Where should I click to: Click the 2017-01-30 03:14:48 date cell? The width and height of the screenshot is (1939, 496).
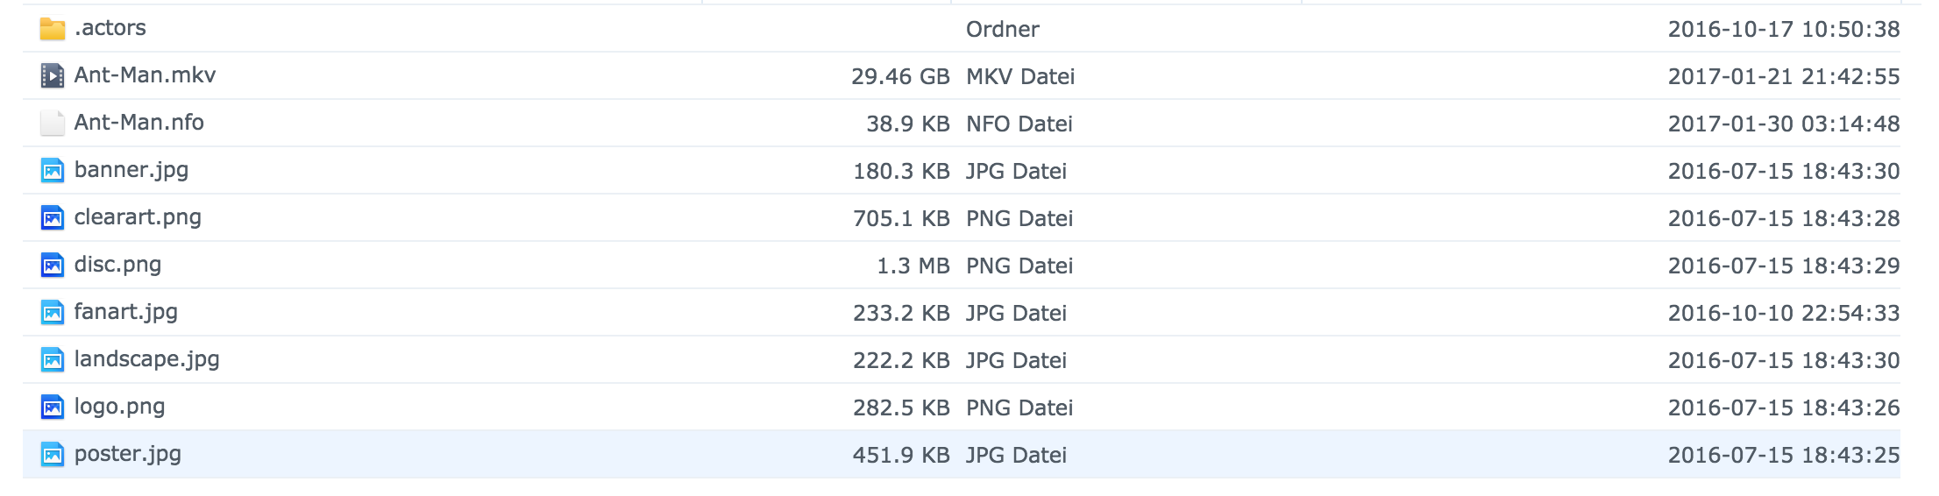pos(1784,124)
